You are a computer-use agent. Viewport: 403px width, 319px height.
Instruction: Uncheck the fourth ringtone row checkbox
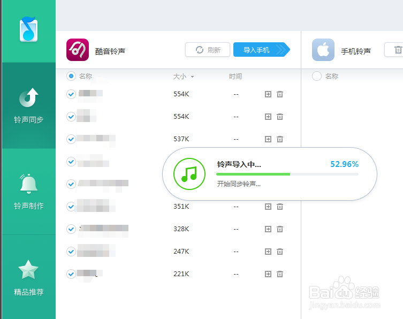[x=71, y=162]
